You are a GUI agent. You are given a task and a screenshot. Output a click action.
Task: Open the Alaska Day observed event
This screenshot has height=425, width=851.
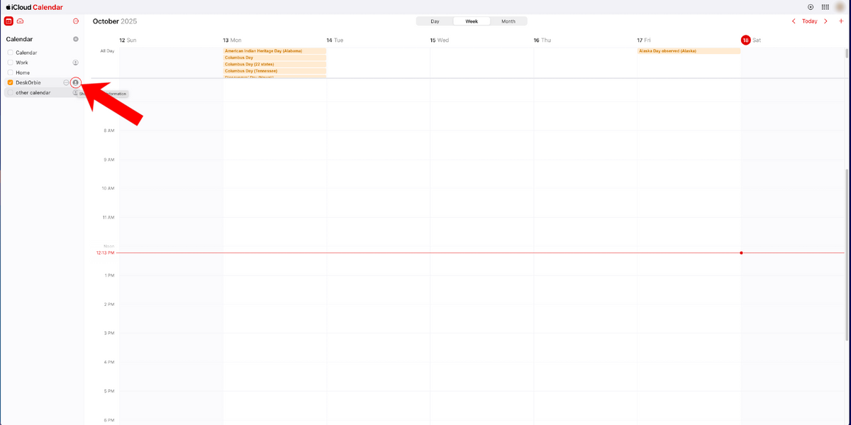[x=688, y=51]
